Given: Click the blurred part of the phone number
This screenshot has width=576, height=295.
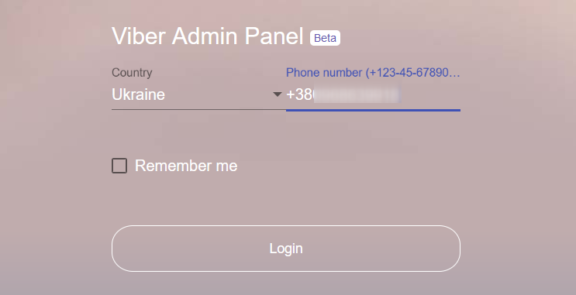Looking at the screenshot, I should point(357,94).
